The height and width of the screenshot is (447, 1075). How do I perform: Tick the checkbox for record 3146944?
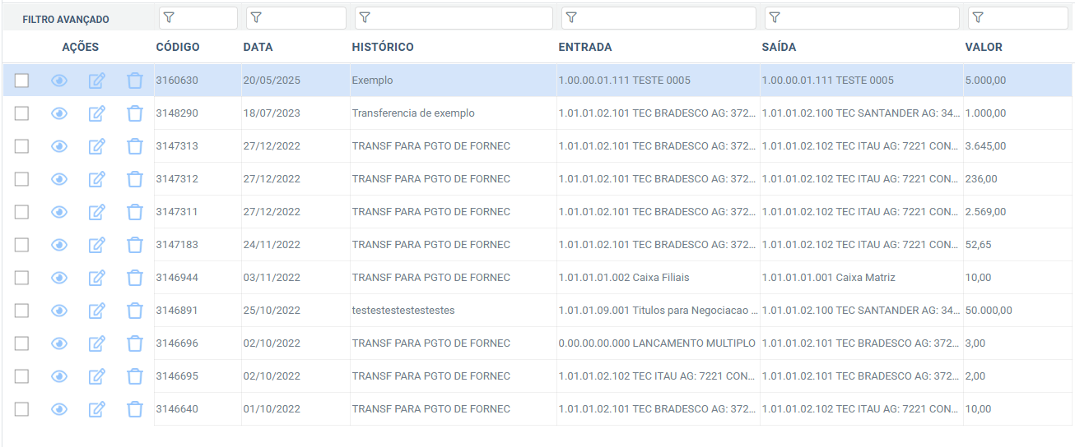21,278
